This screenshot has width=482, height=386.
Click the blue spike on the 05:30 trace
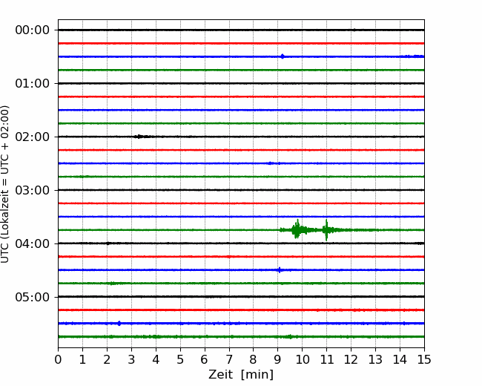(119, 323)
